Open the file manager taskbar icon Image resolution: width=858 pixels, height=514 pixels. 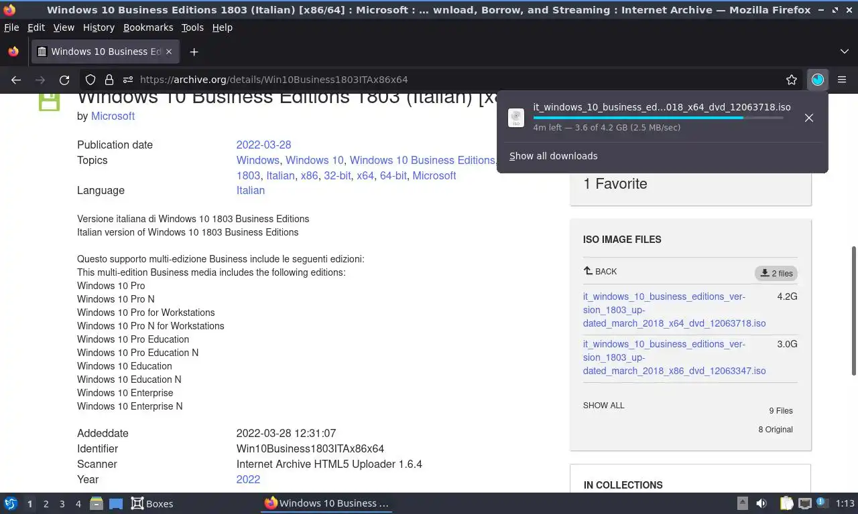click(97, 503)
